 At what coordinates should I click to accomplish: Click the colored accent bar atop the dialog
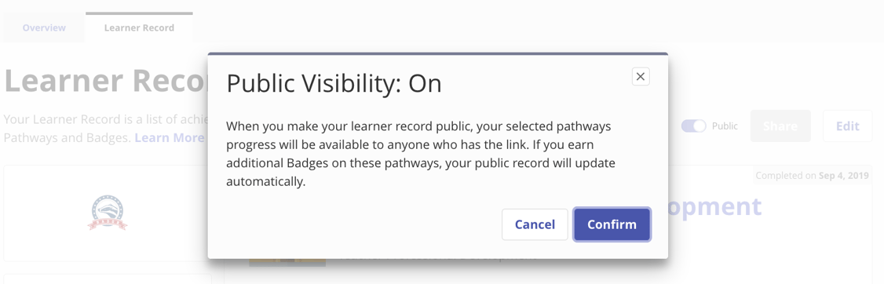[437, 54]
